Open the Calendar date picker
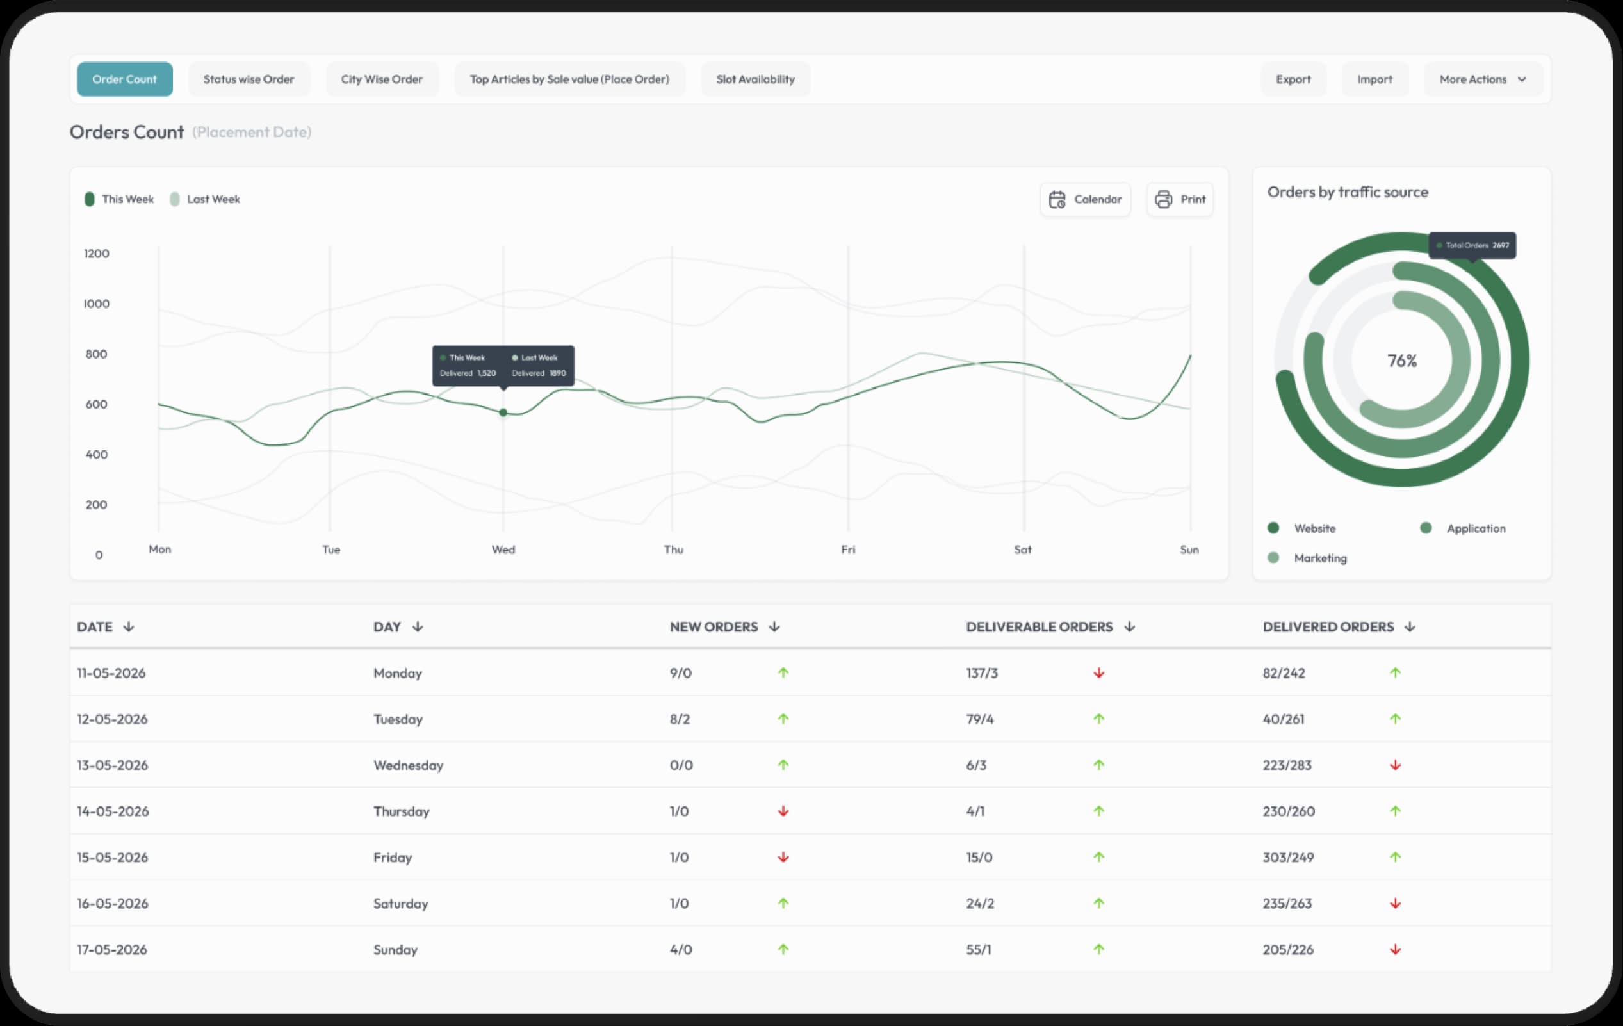The image size is (1623, 1026). (x=1084, y=200)
